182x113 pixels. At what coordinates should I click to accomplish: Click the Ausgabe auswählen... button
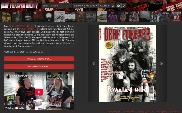pos(39,59)
